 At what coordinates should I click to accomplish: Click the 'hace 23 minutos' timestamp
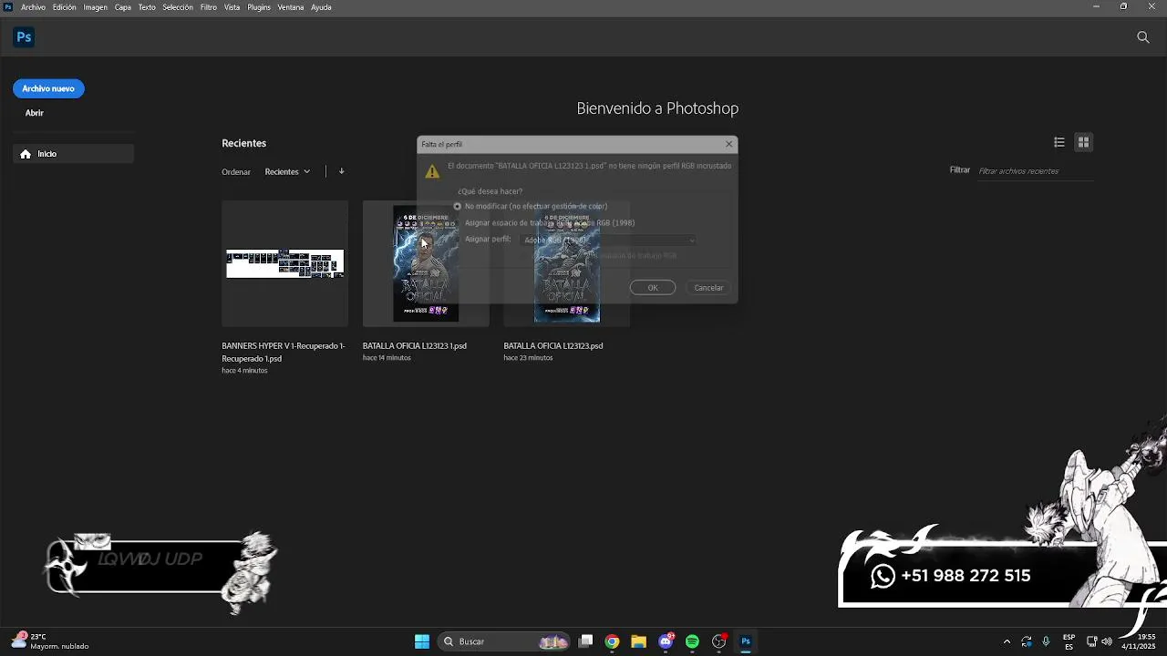(x=528, y=358)
